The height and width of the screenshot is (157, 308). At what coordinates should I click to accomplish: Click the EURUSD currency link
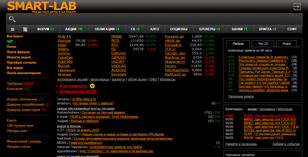pyautogui.click(x=119, y=53)
